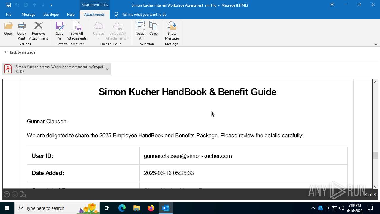Click the email address gunnar.clausen@simon-kucher.com
The image size is (380, 214).
pos(188,156)
